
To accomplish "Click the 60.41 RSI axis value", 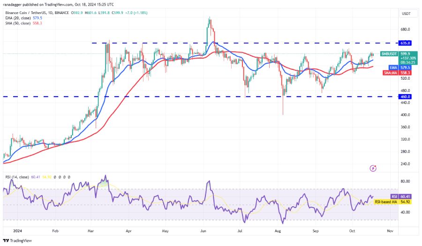I will pos(405,196).
